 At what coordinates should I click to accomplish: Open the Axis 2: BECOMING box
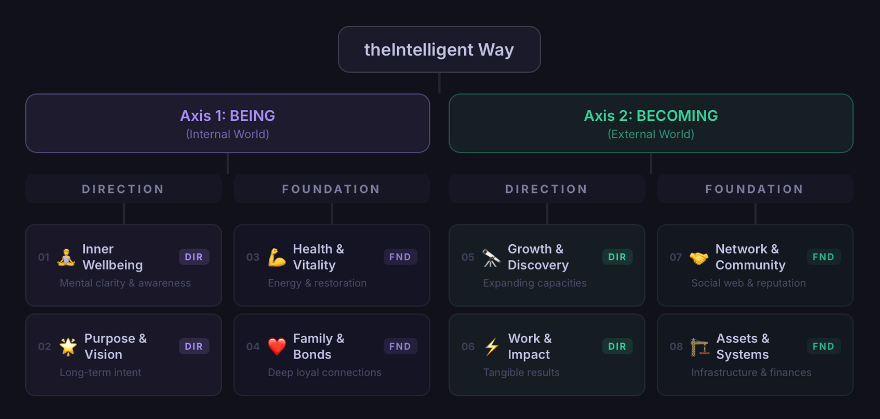(651, 123)
